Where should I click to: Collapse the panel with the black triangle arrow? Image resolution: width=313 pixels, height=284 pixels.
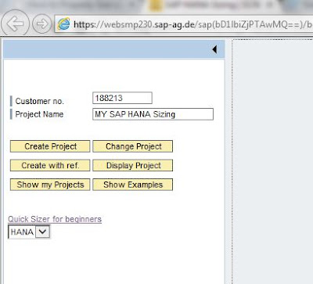pos(214,49)
